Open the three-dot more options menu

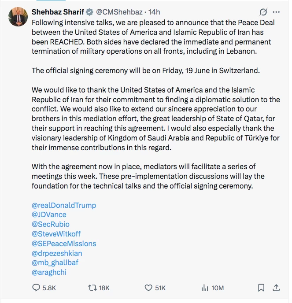point(276,12)
